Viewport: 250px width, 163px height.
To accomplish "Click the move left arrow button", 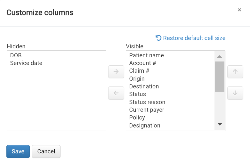I will pos(116,93).
